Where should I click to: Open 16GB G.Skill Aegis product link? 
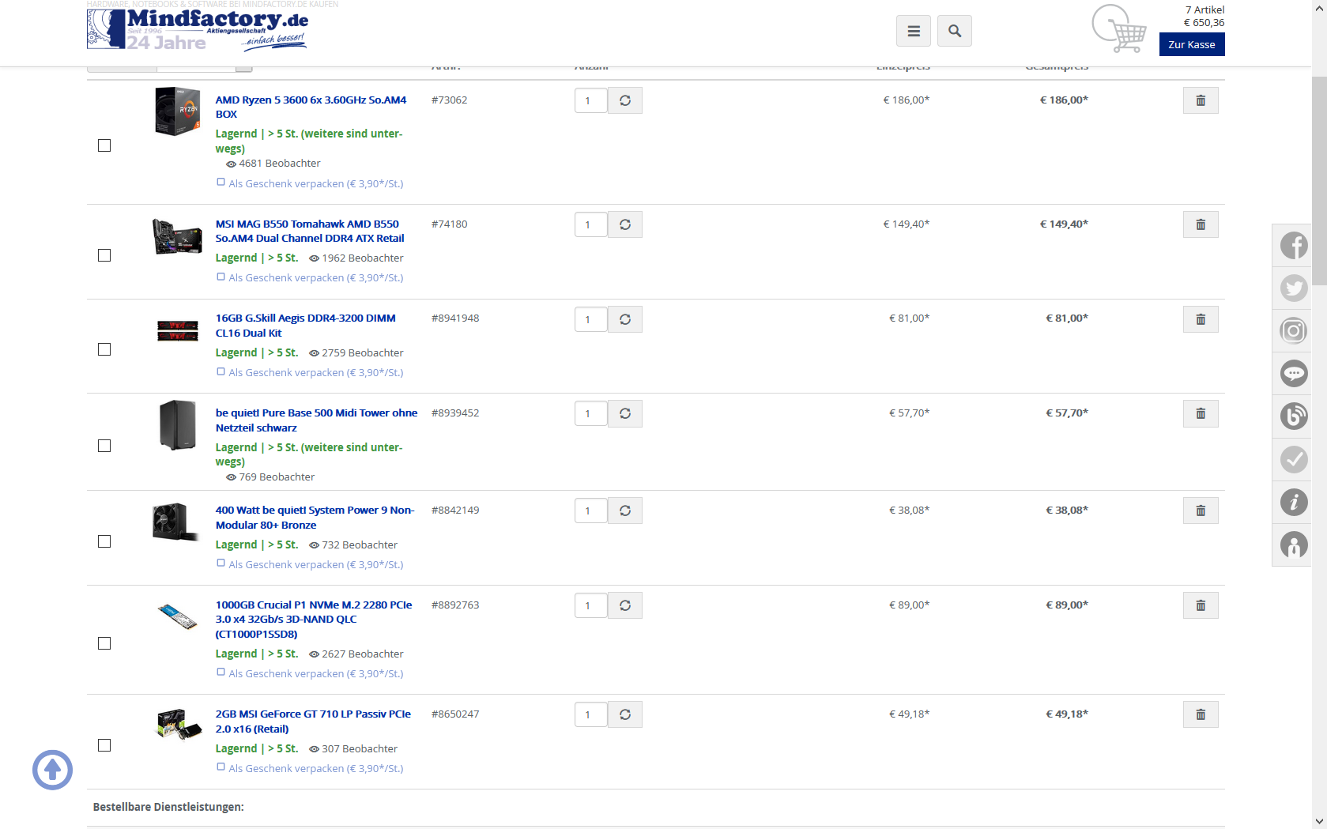(306, 326)
